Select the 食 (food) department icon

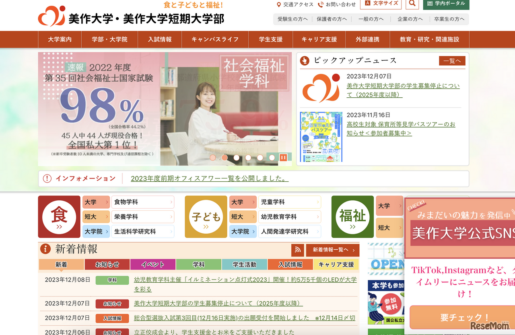pyautogui.click(x=59, y=217)
